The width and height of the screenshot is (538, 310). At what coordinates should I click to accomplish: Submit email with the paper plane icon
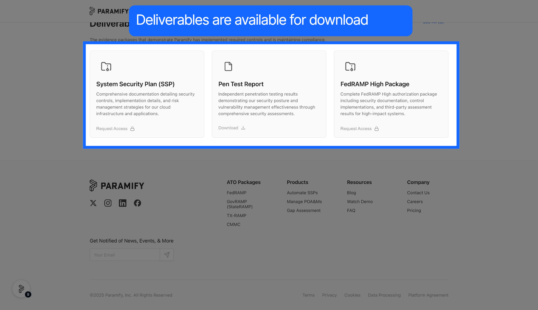[x=167, y=255]
